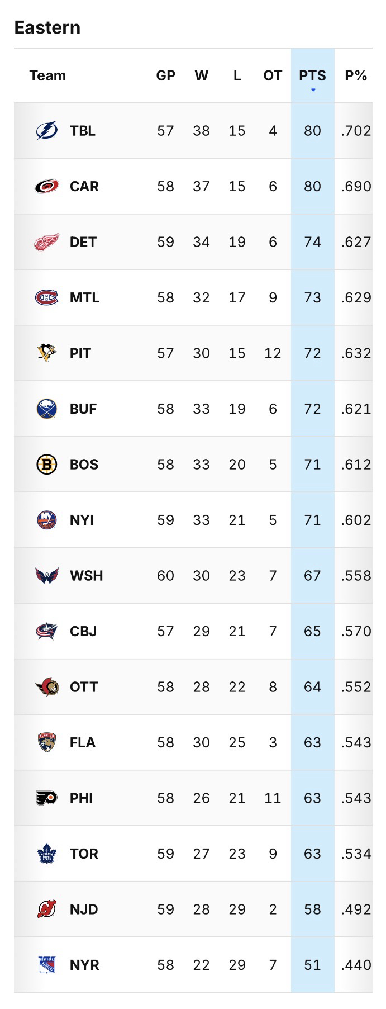Sort standings by GP column
The width and height of the screenshot is (386, 1009).
(x=165, y=75)
